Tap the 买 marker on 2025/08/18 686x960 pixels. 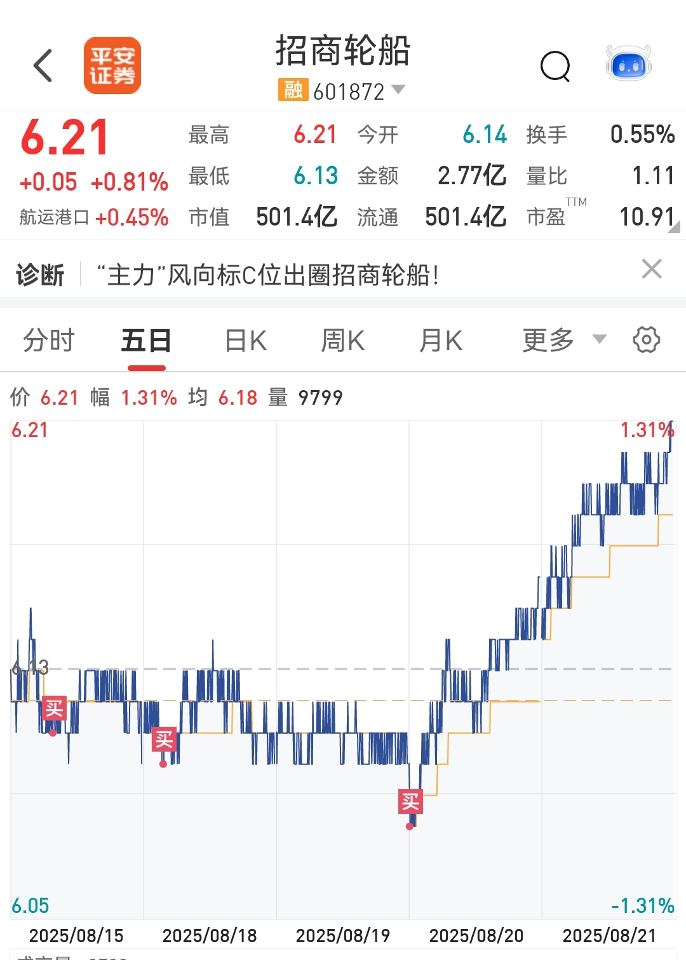click(x=164, y=740)
